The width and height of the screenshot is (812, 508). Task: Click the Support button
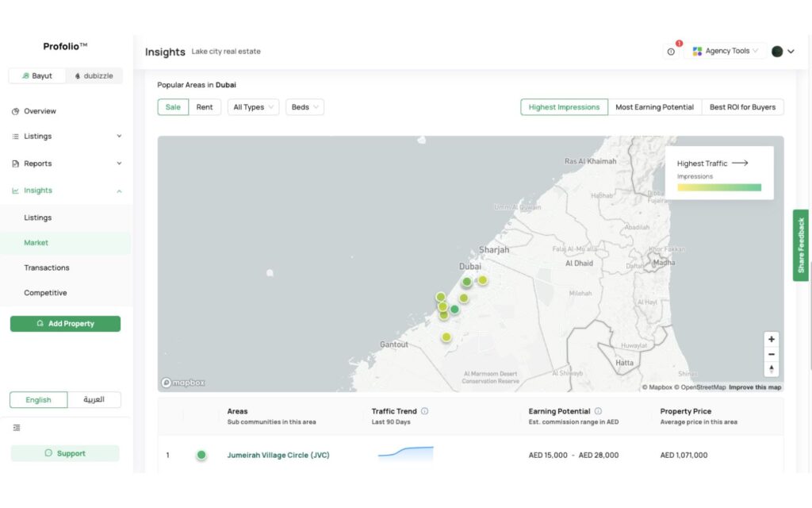coord(65,453)
